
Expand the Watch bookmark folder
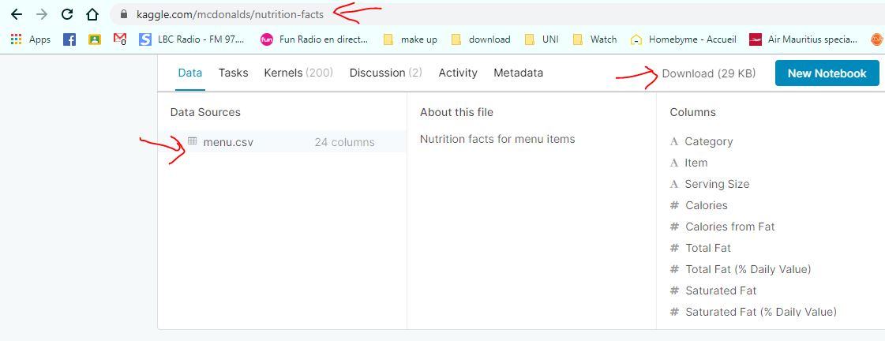pos(595,39)
